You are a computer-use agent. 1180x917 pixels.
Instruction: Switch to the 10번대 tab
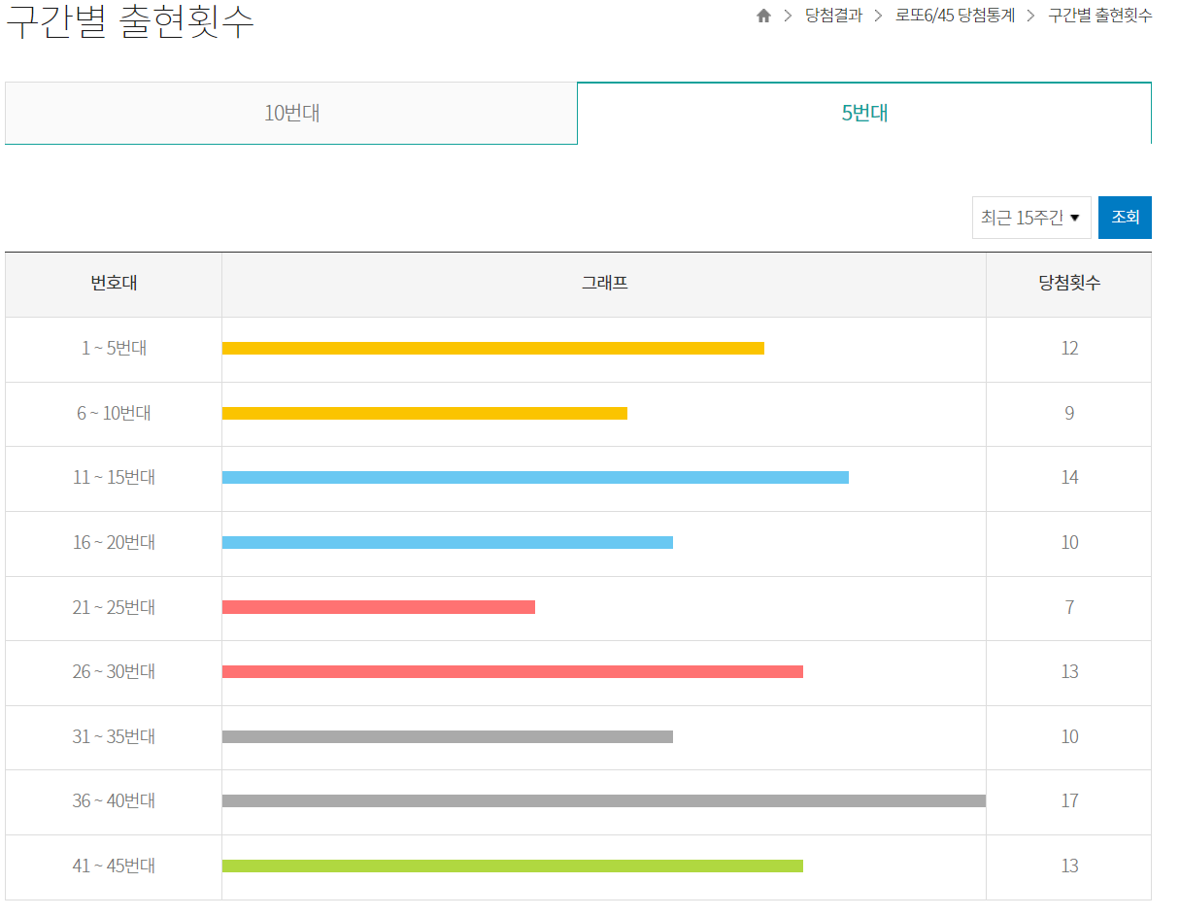pos(291,113)
